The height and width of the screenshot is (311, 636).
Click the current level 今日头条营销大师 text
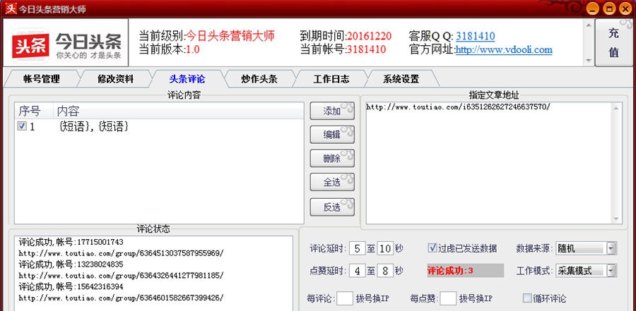click(230, 36)
